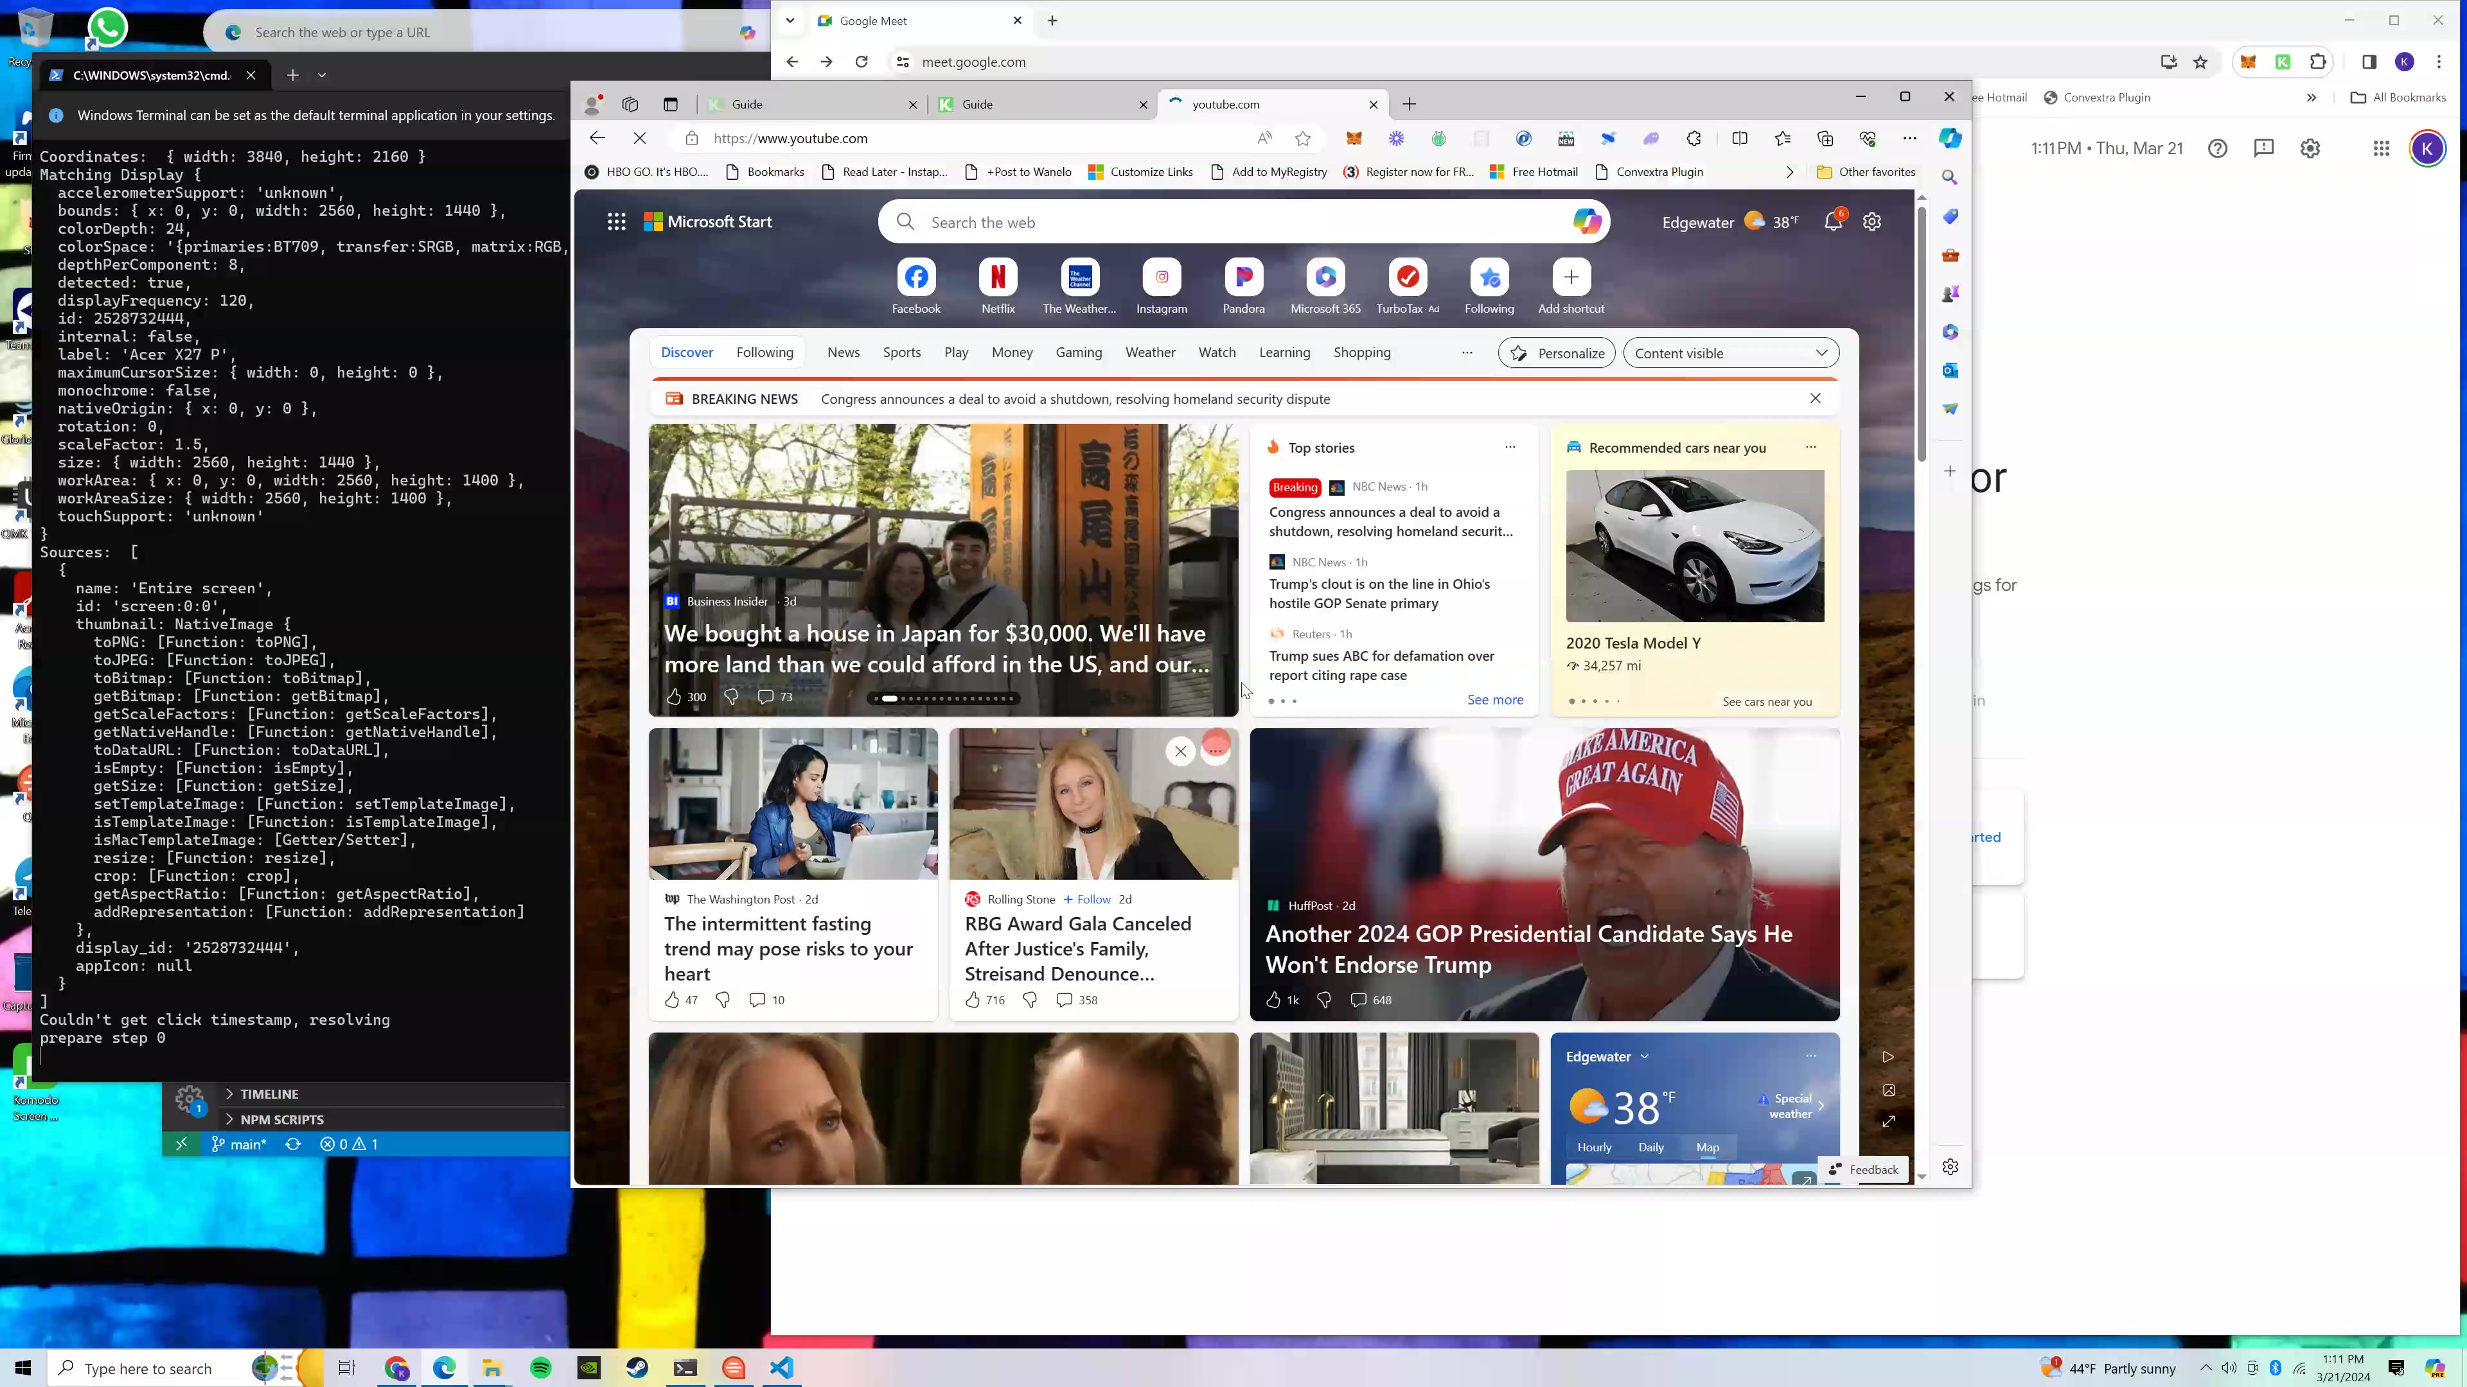Open Visual Studio Code from taskbar
The height and width of the screenshot is (1387, 2467).
[x=781, y=1368]
